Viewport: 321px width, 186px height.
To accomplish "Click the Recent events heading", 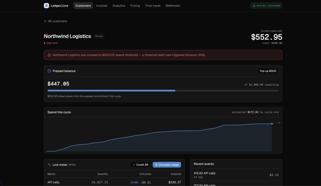I will 204,164.
